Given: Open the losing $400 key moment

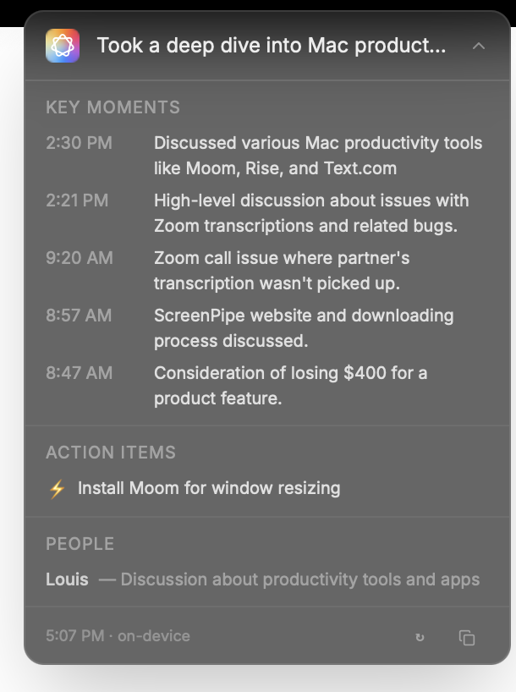Looking at the screenshot, I should 290,386.
